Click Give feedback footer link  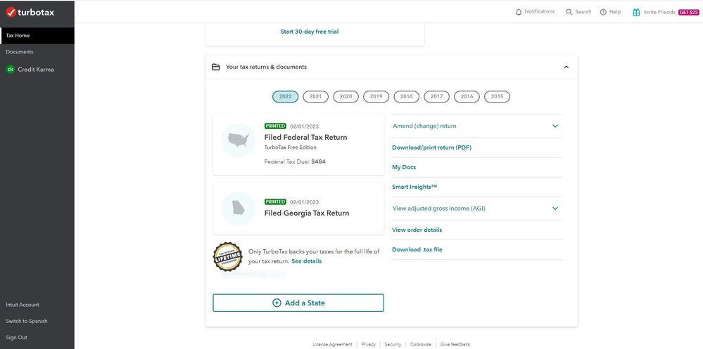pos(455,345)
